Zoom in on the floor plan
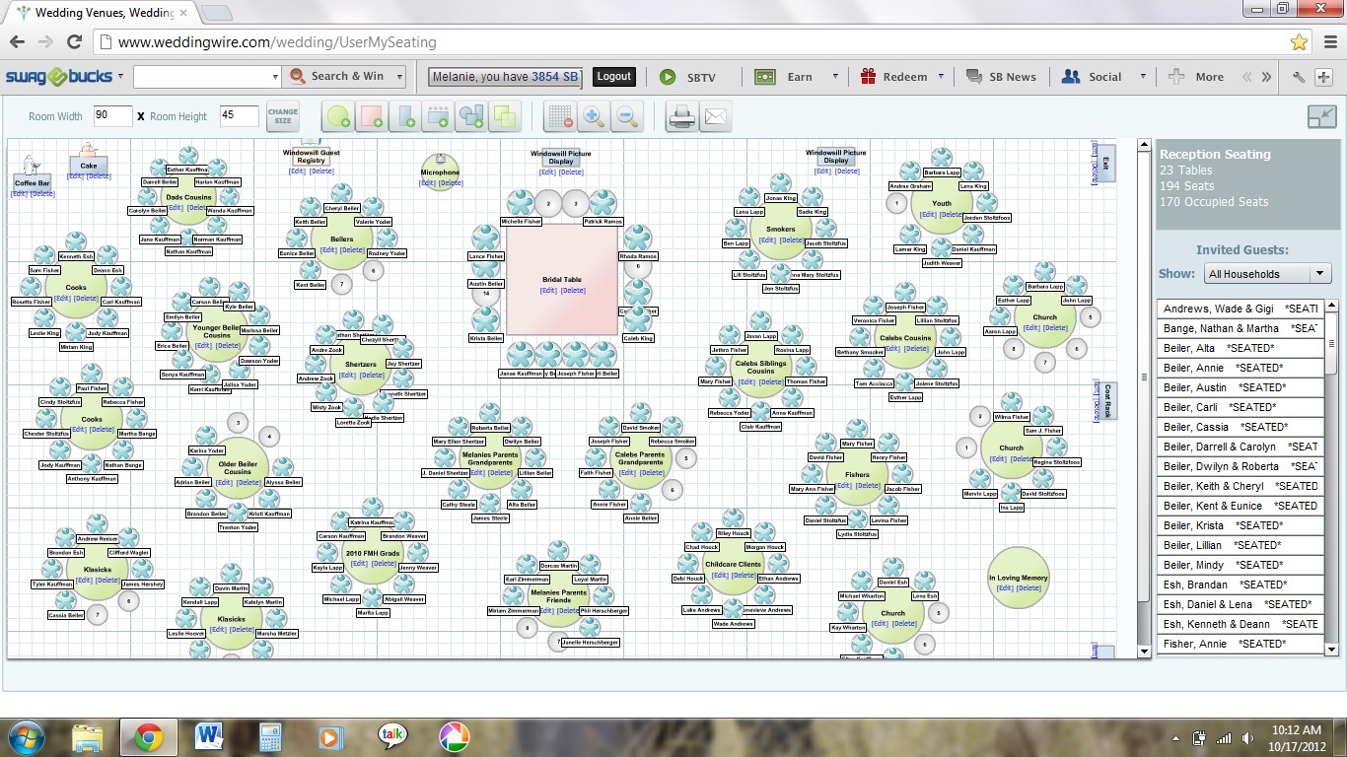 coord(593,116)
